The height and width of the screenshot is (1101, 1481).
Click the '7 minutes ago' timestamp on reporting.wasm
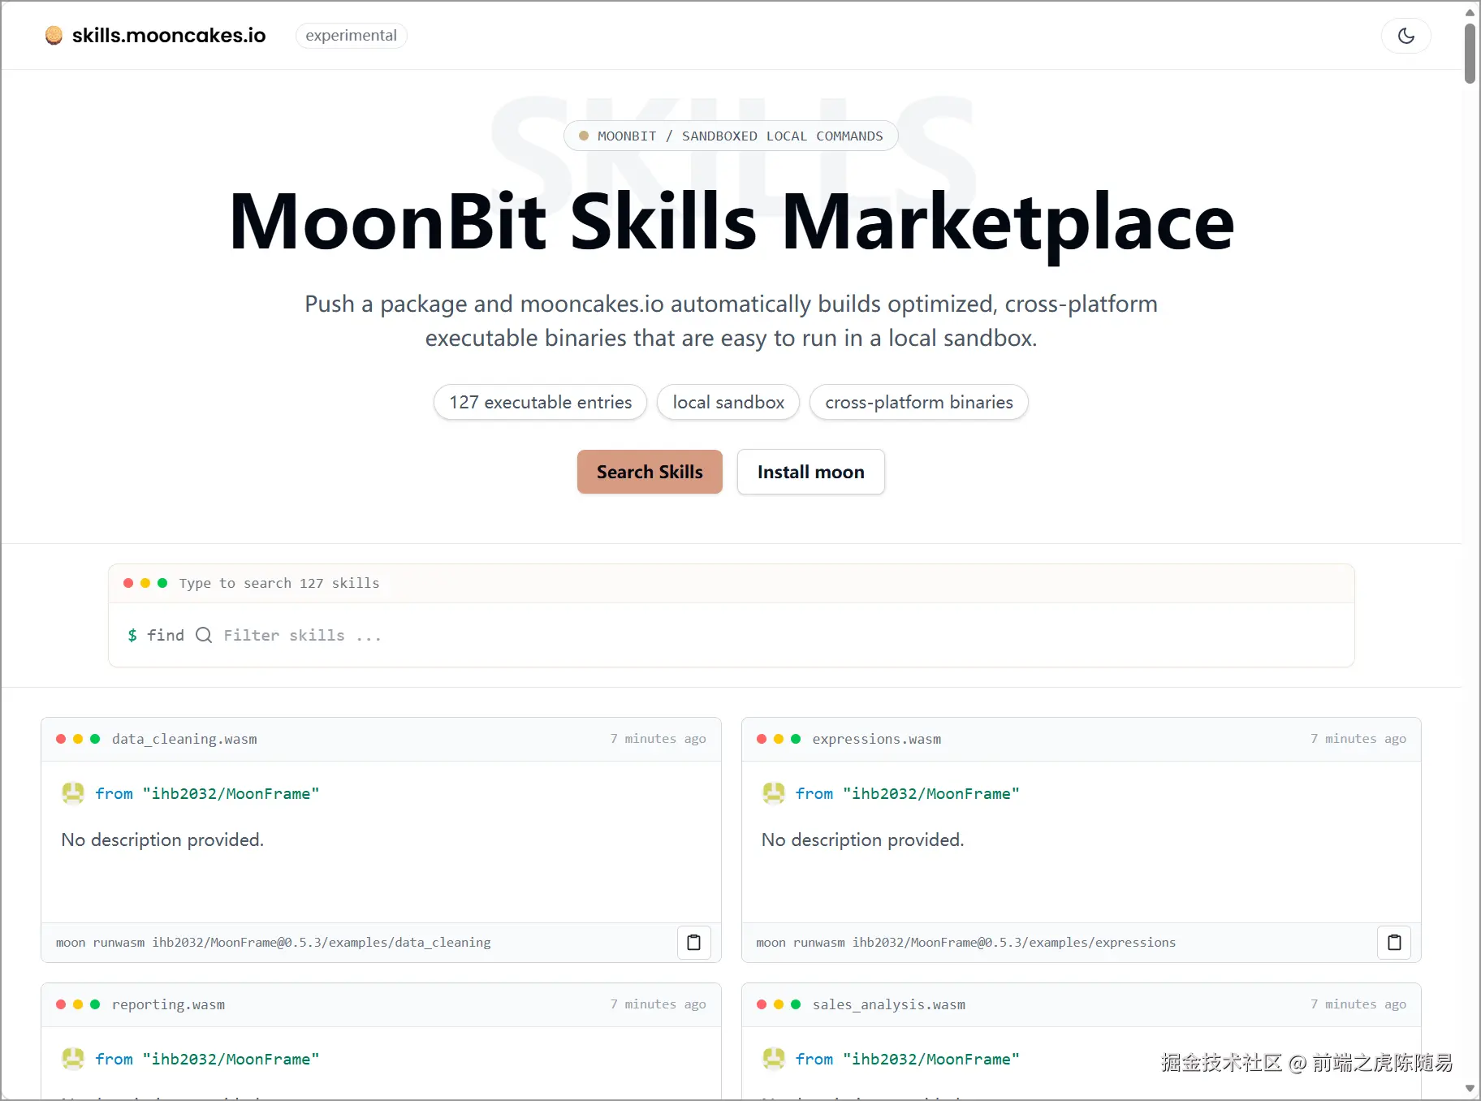coord(658,1004)
